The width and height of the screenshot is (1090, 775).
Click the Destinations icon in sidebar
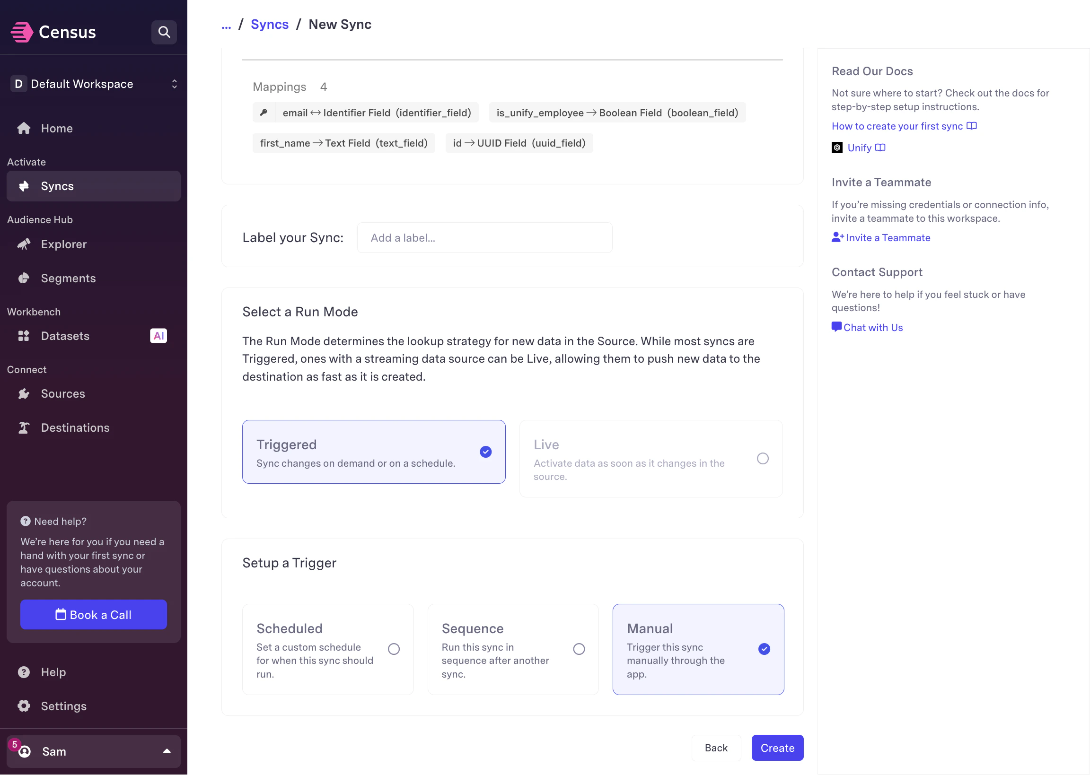24,427
